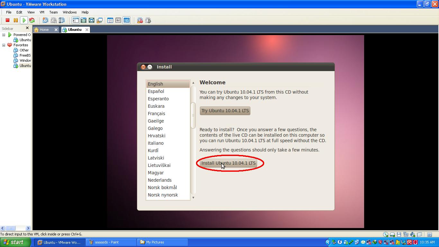Click the Favorites heart icon

pyautogui.click(x=10, y=45)
